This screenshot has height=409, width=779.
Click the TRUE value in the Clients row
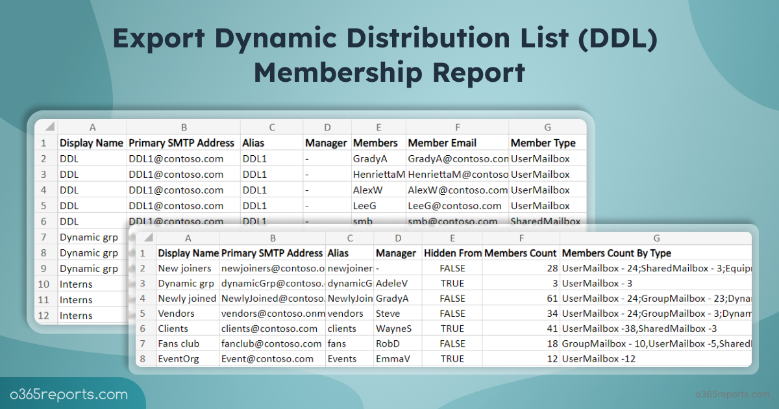(452, 328)
